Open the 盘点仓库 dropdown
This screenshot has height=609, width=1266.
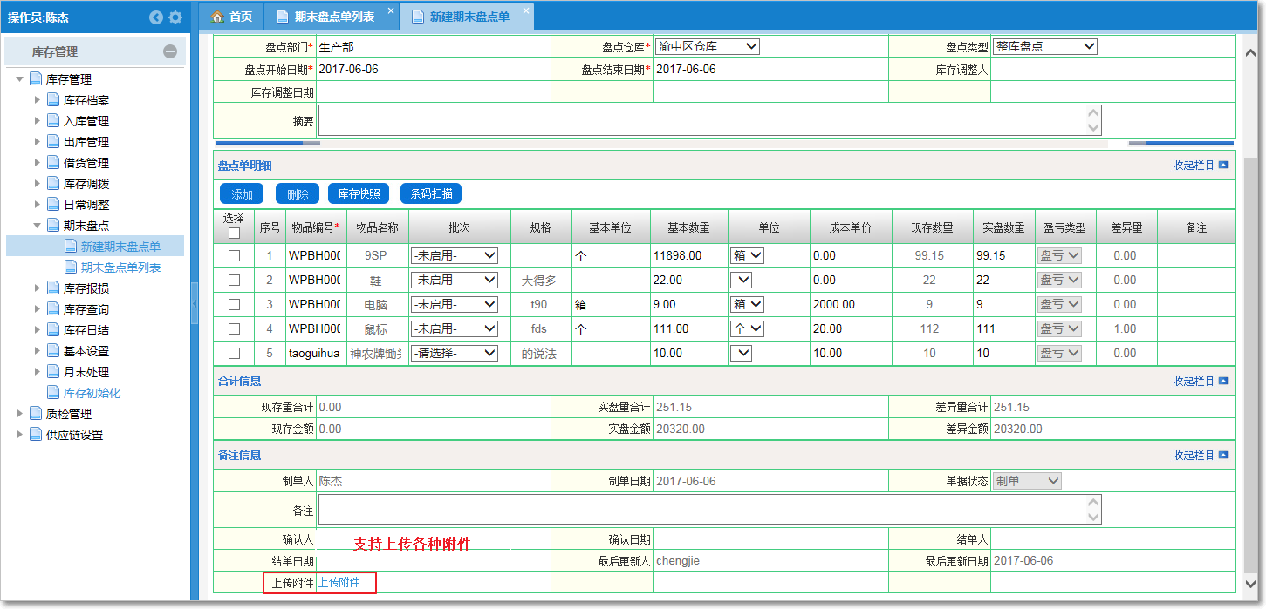point(707,47)
